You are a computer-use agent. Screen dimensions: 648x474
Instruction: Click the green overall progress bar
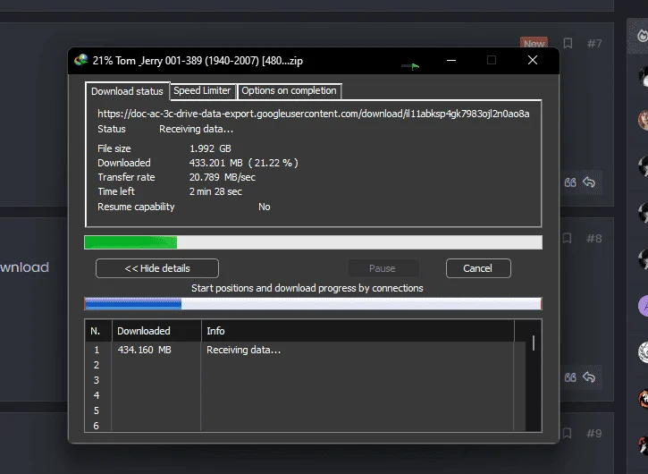(313, 242)
